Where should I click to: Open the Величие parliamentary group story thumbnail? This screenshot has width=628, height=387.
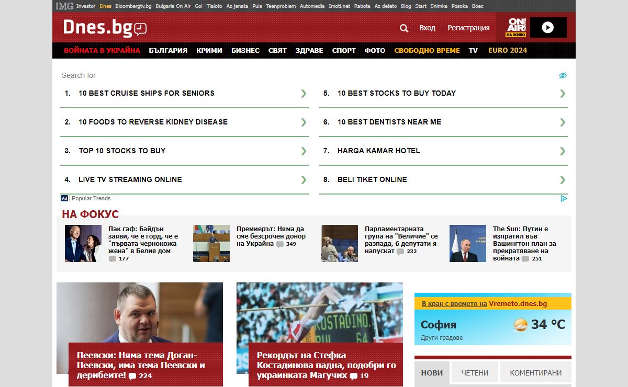(340, 243)
